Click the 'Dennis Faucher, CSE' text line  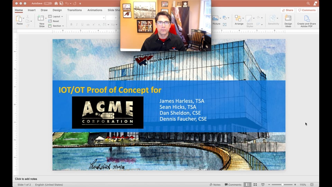click(183, 119)
